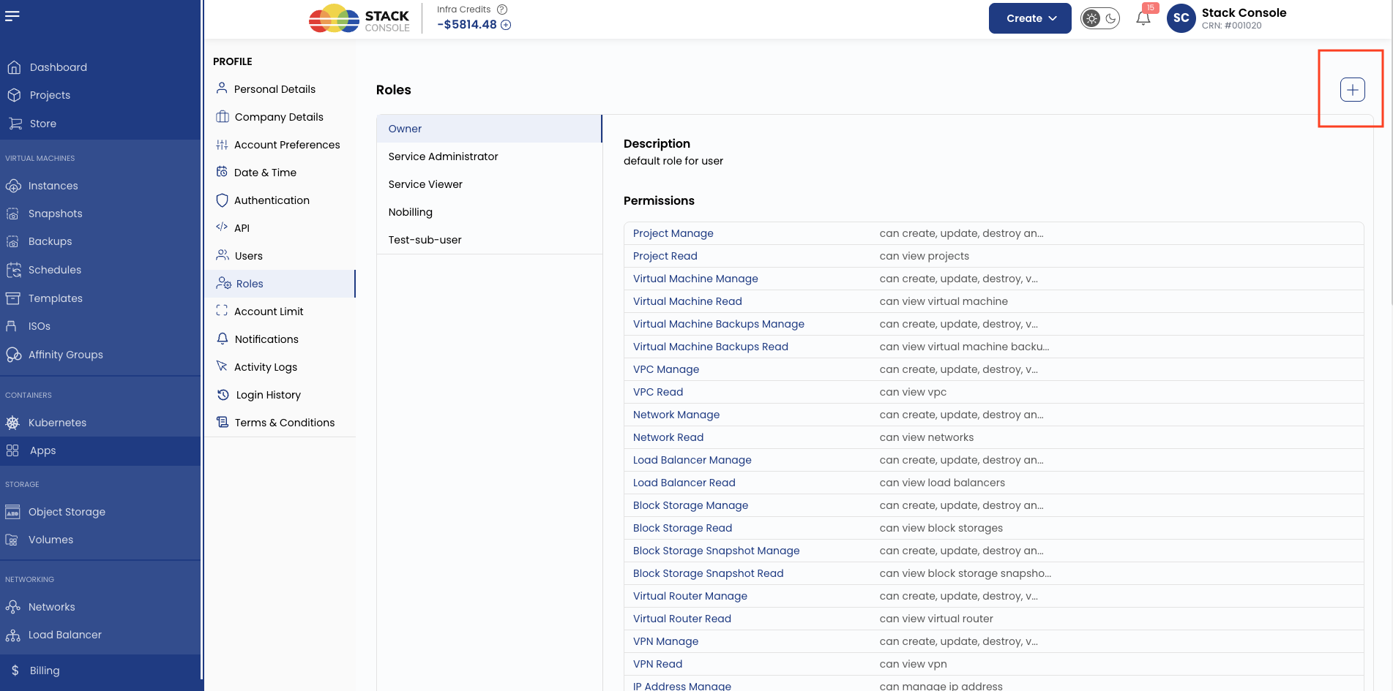Click the ISOs icon in sidebar

pos(12,326)
